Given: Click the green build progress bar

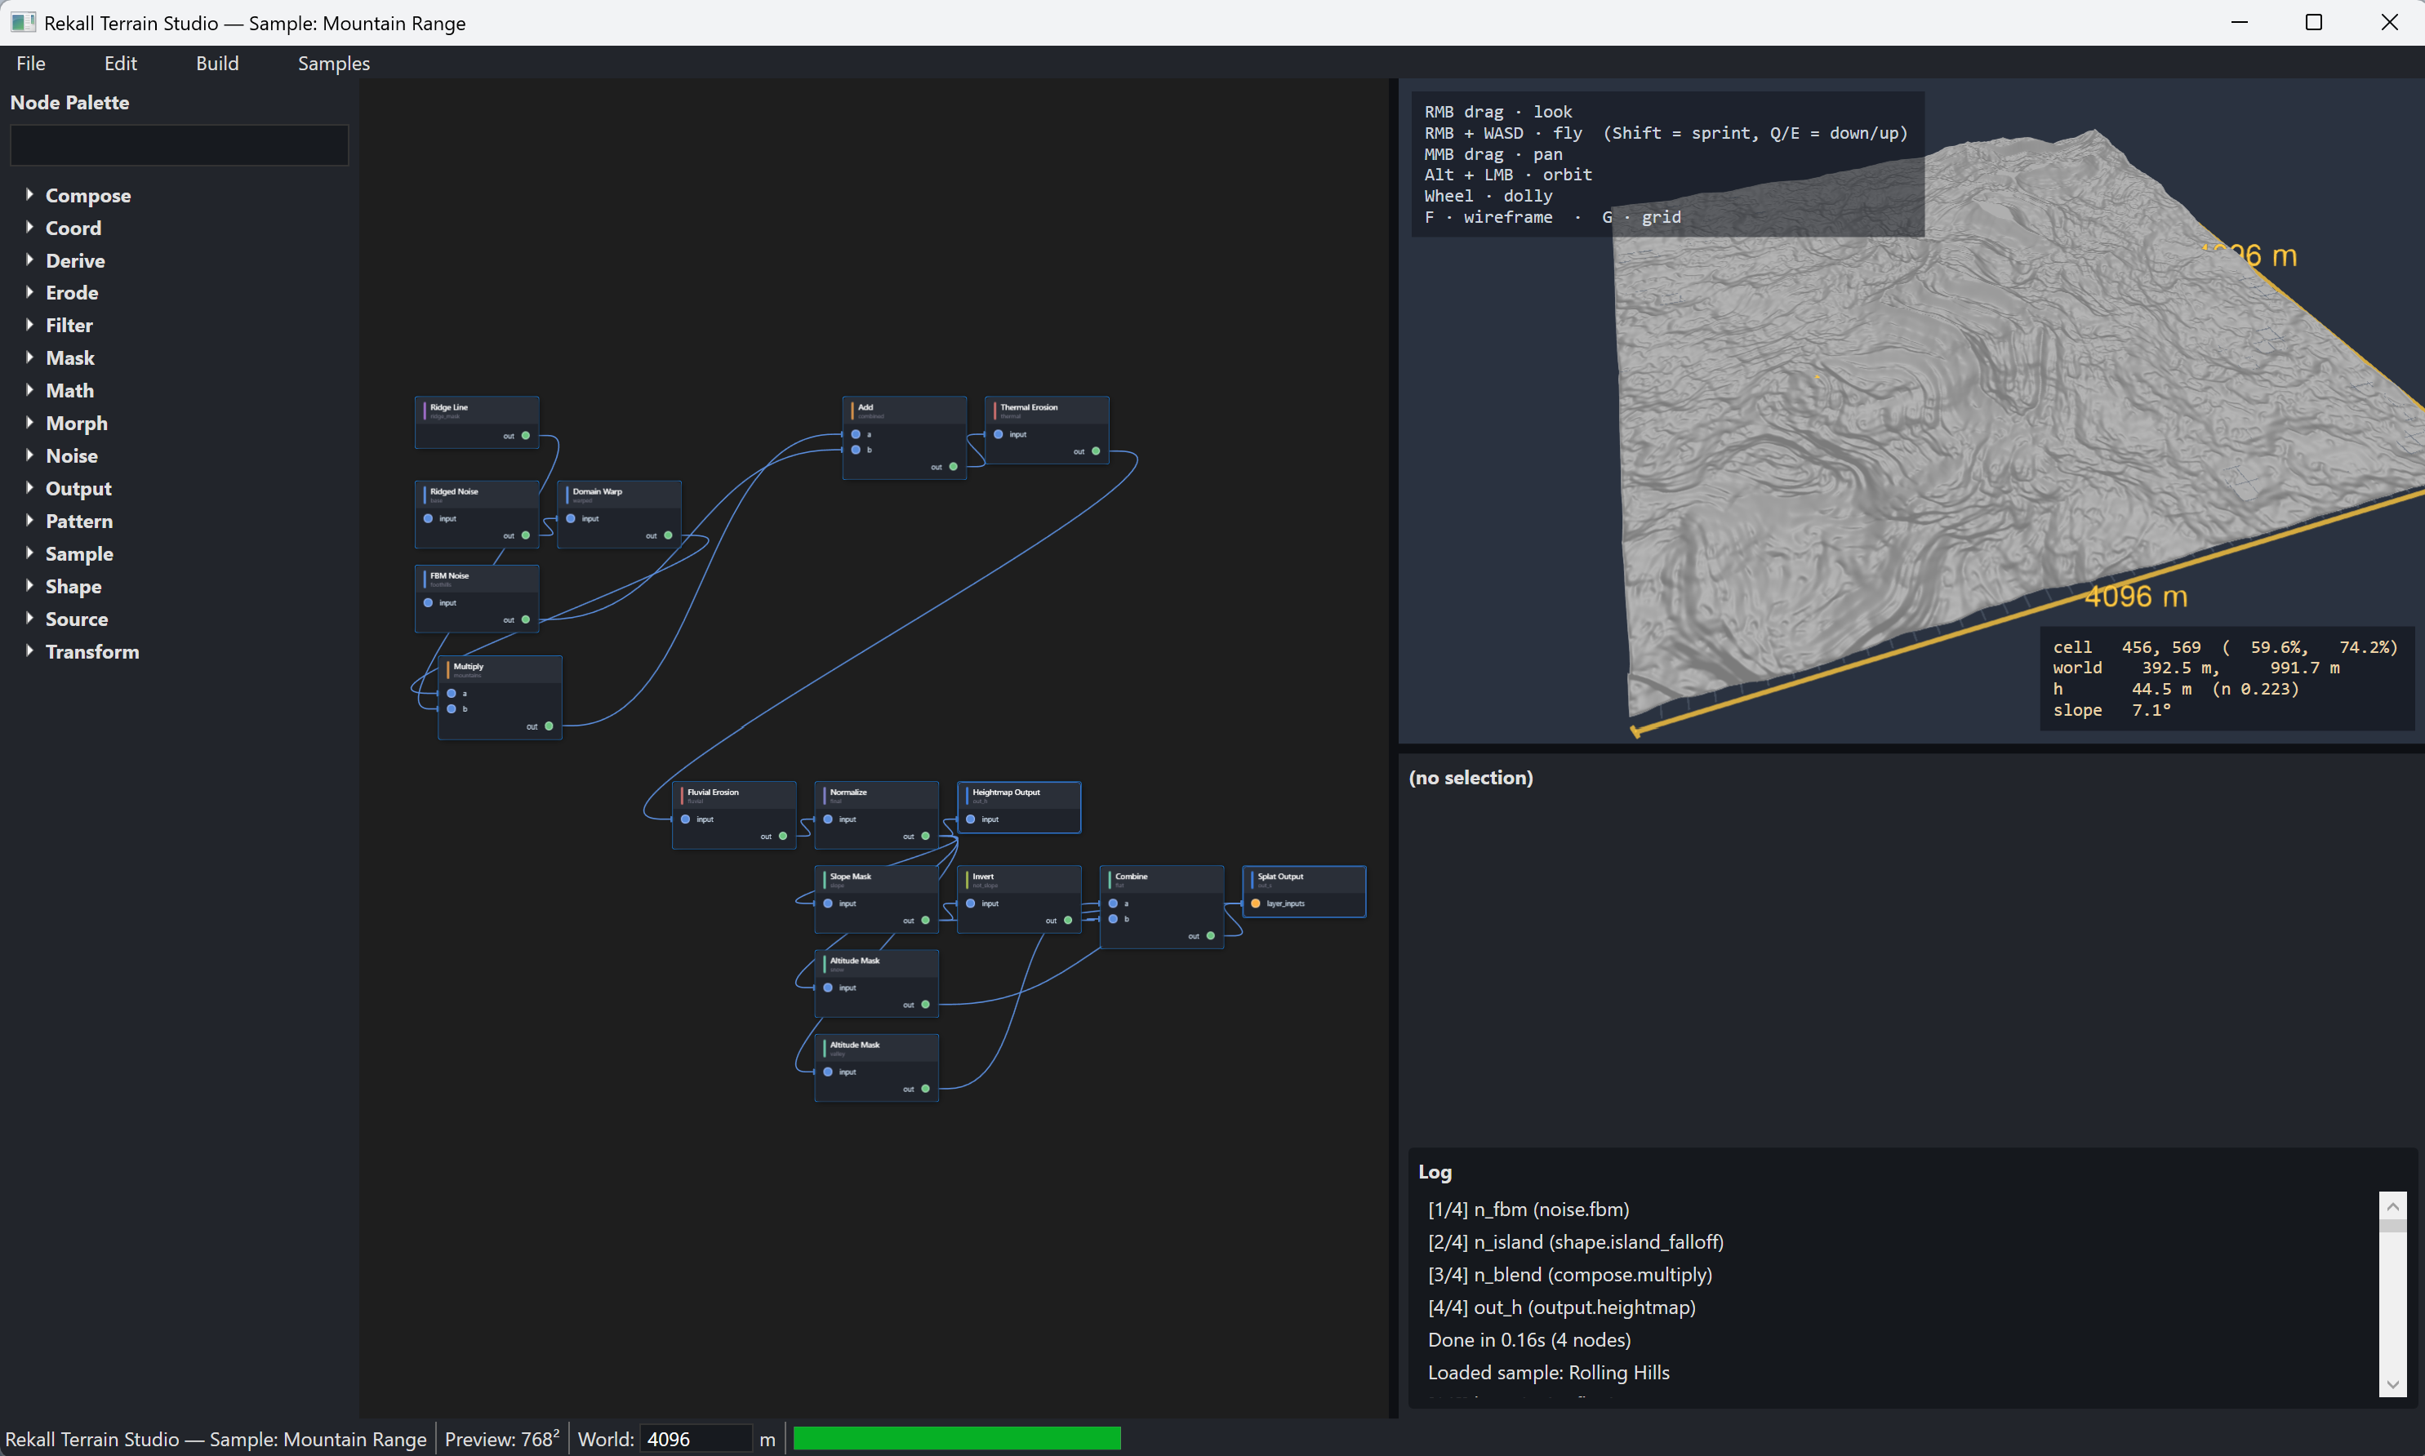Looking at the screenshot, I should [957, 1438].
